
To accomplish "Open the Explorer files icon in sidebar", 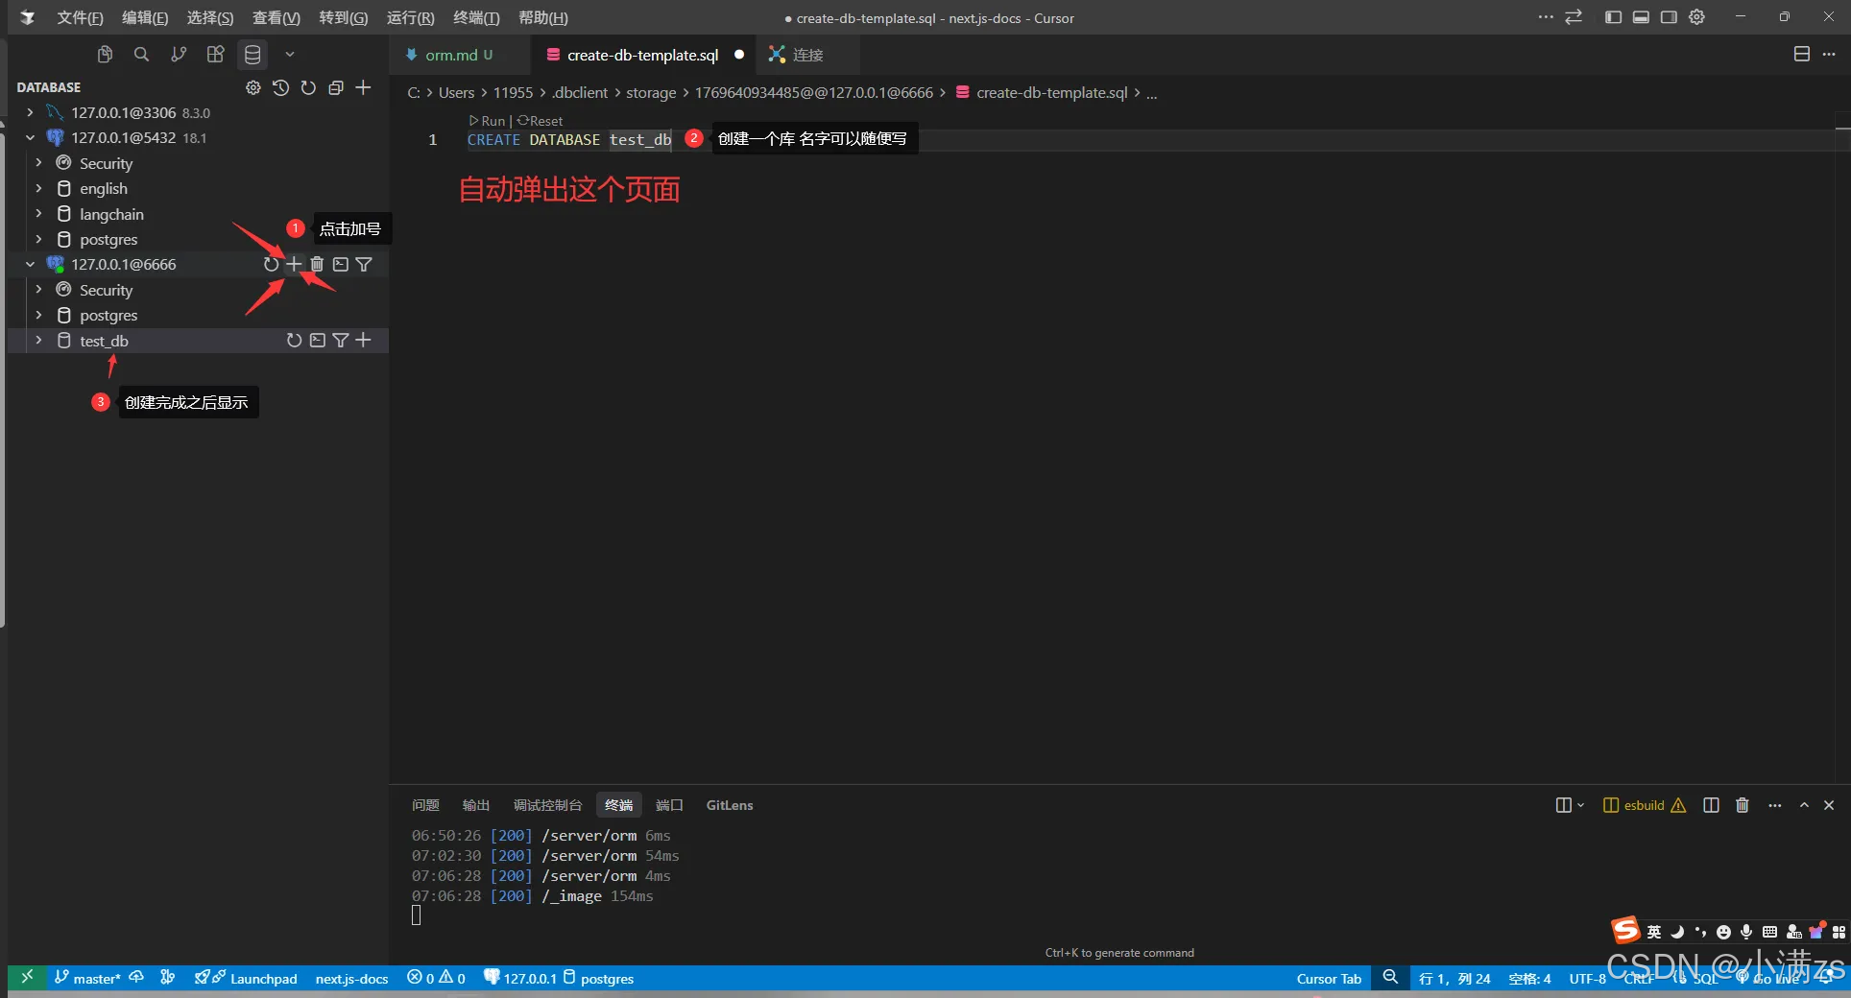I will pyautogui.click(x=106, y=55).
